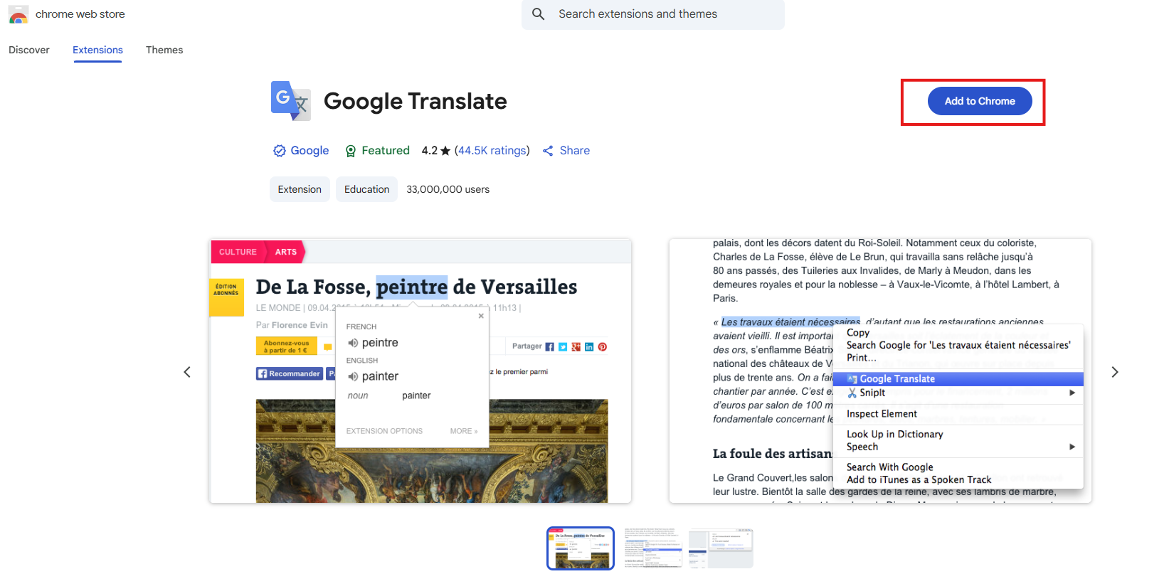Click the verified badge icon beside Google

(280, 151)
